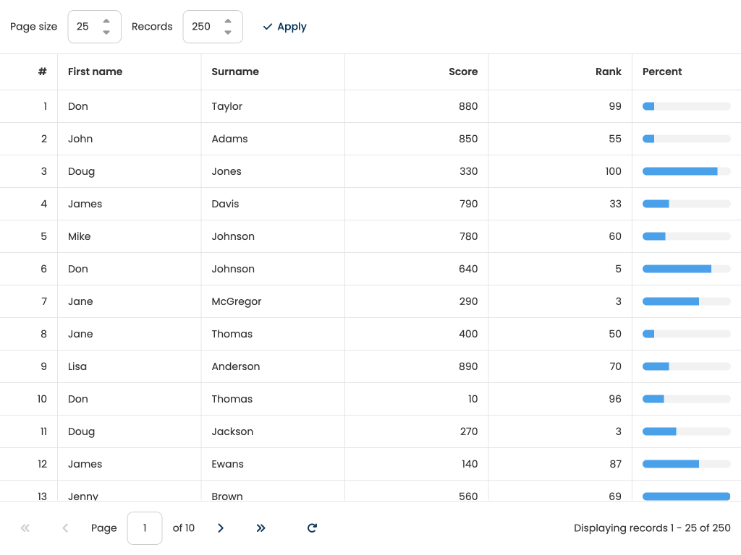Sort by the Score column header

pos(462,72)
